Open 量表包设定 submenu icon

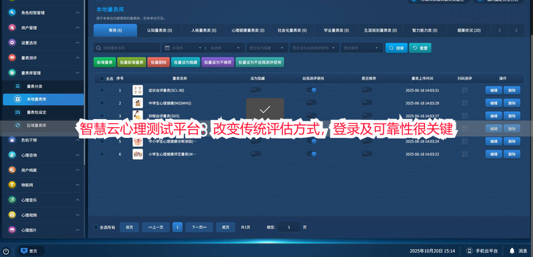click(18, 112)
